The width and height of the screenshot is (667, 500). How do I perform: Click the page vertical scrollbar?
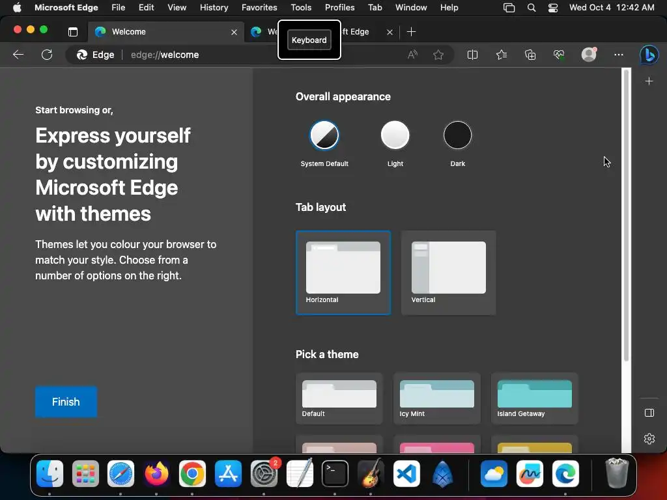(626, 217)
